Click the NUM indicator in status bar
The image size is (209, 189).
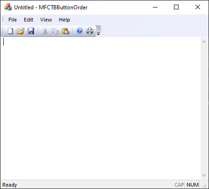click(193, 185)
